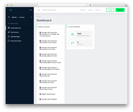133x112 pixels.
Task: Open Google Ads Intensive Bootcamp XXL course
Action: click(x=48, y=75)
